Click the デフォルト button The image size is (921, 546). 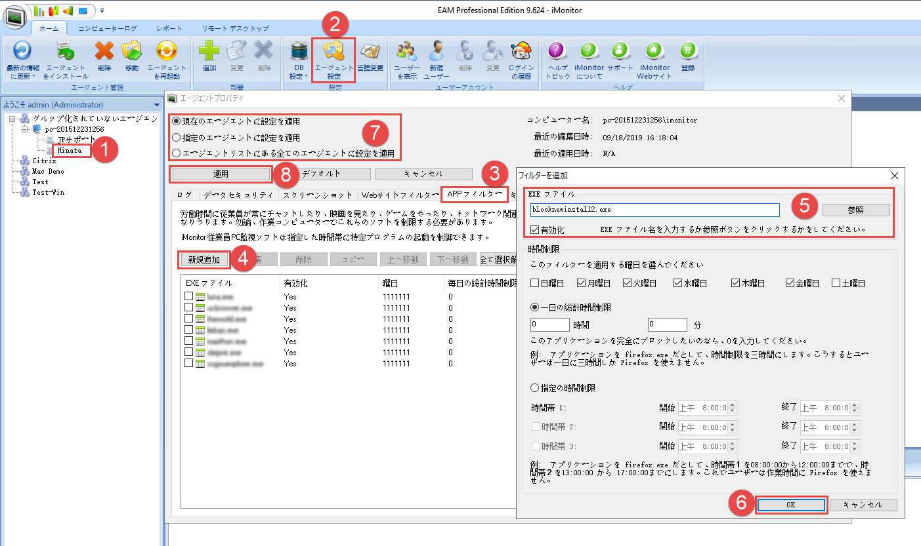[x=321, y=174]
